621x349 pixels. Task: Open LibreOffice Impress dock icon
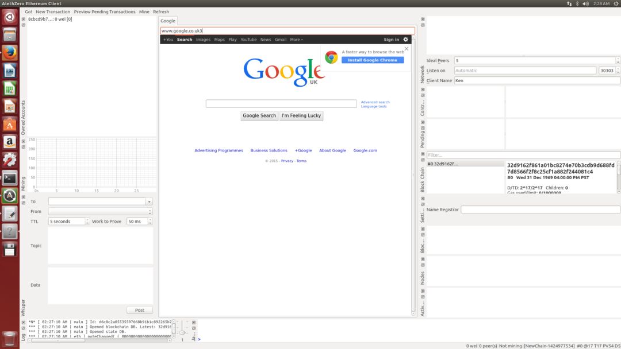point(10,106)
